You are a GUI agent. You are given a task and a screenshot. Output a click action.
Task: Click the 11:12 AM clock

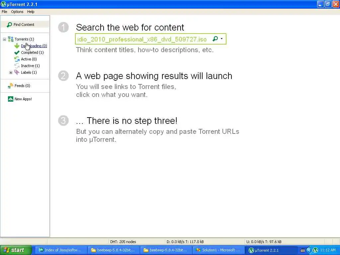pos(328,250)
